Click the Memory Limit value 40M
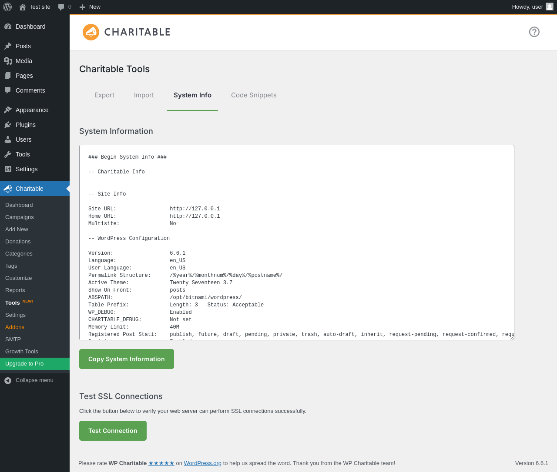This screenshot has height=472, width=557. pos(174,327)
